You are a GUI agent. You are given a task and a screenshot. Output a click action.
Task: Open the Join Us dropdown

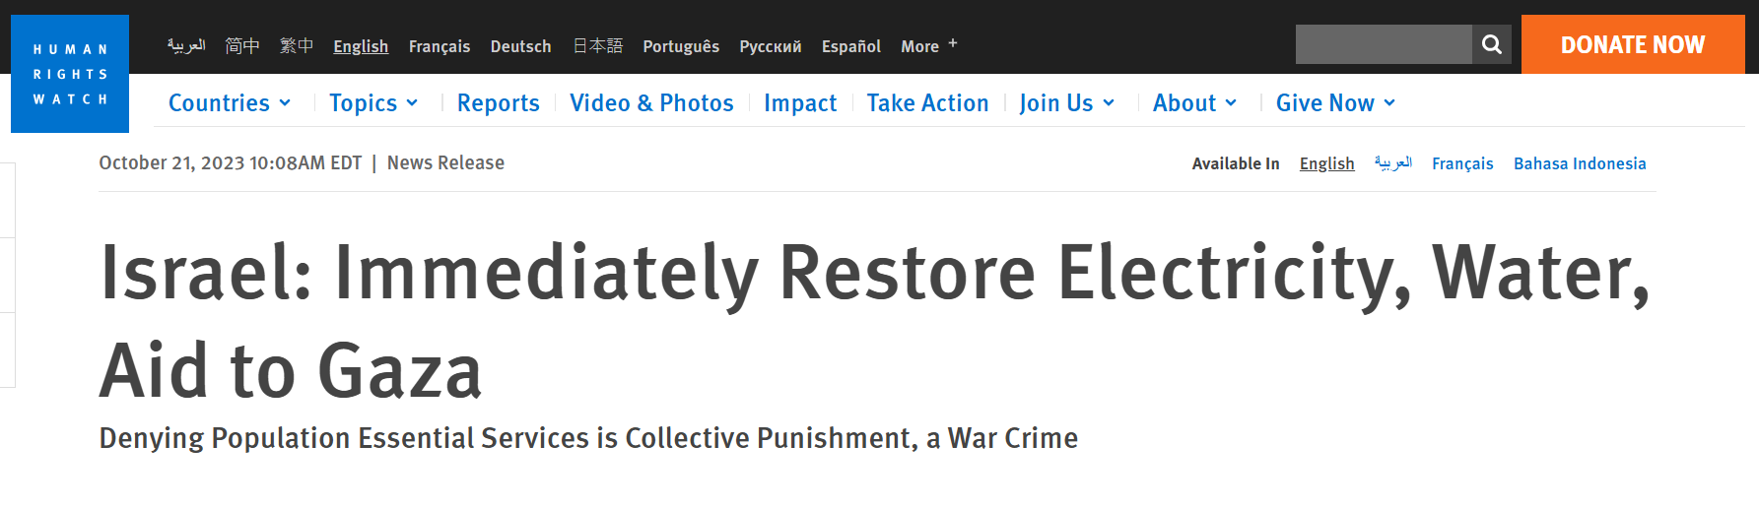tap(1067, 103)
